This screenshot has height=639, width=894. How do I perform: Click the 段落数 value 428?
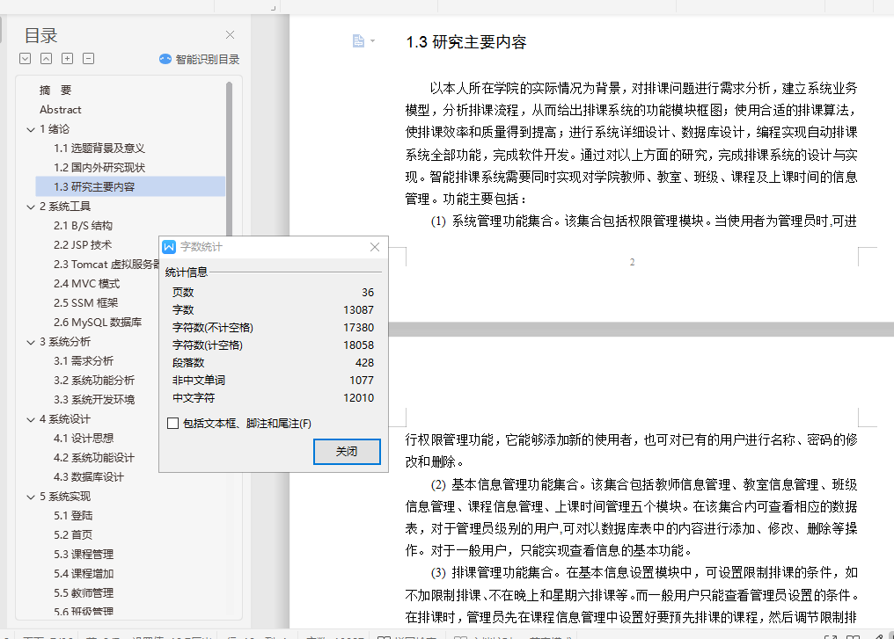point(364,363)
